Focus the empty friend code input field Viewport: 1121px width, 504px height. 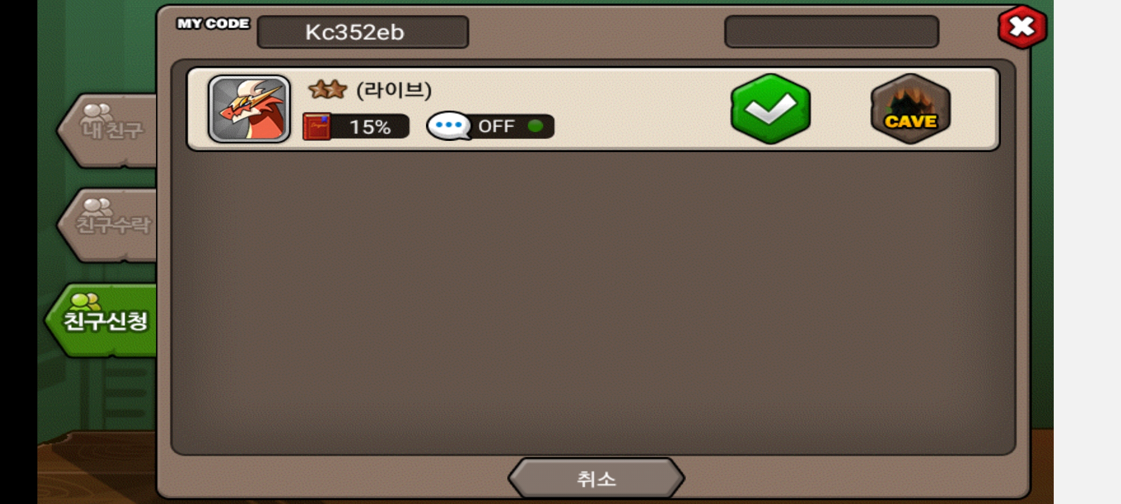click(831, 32)
